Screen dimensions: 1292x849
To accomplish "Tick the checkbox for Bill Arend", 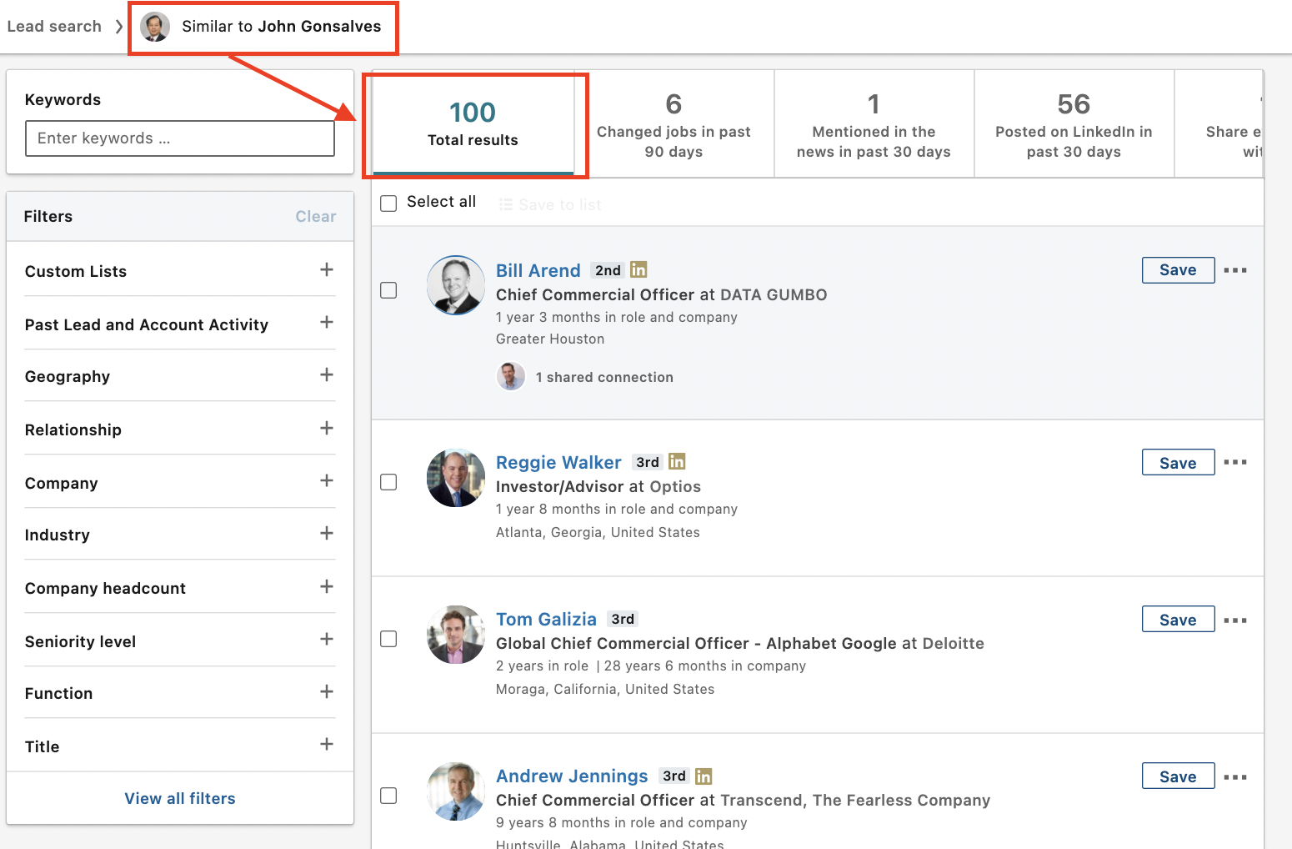I will coord(388,290).
